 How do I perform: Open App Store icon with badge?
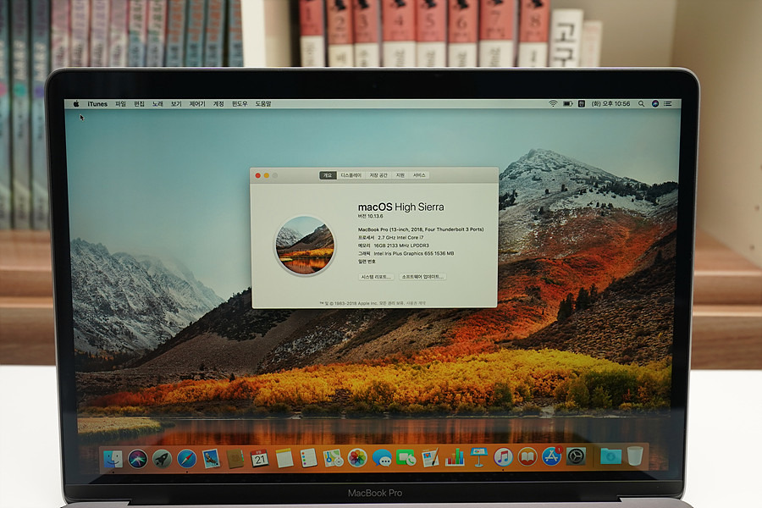pyautogui.click(x=551, y=457)
